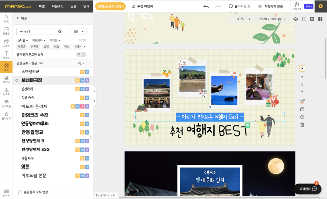Open the search tool in left sidebar
Image resolution: width=327 pixels, height=199 pixels.
pyautogui.click(x=6, y=19)
